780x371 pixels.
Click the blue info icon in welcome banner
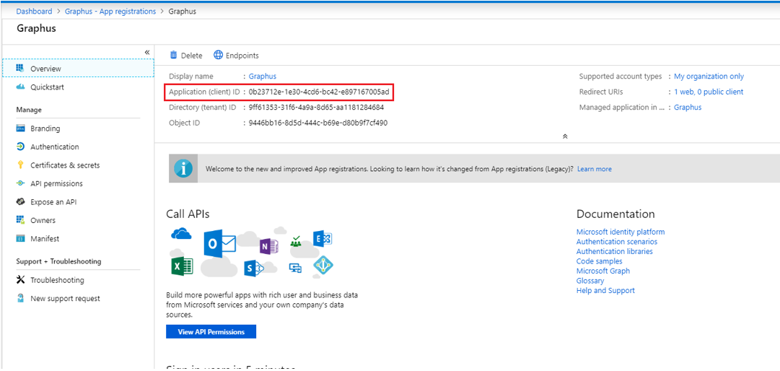pos(183,169)
